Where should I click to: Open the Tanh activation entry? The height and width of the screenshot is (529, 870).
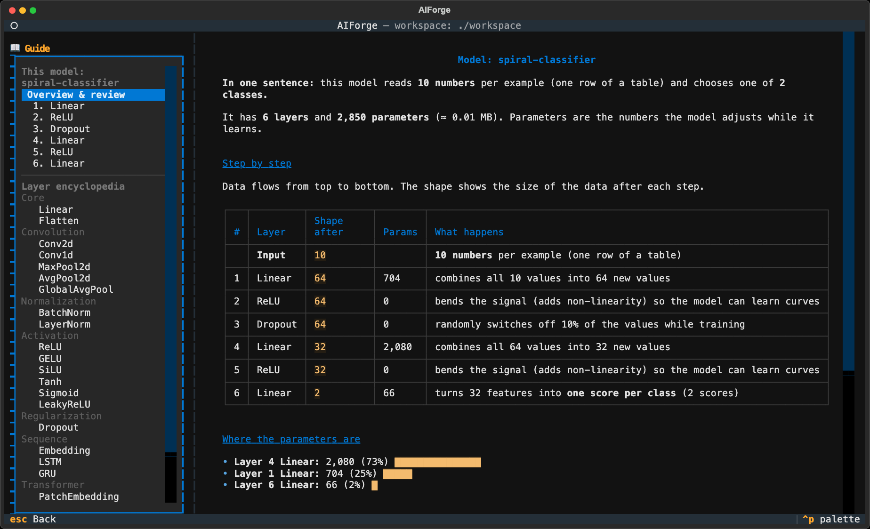[x=50, y=382]
